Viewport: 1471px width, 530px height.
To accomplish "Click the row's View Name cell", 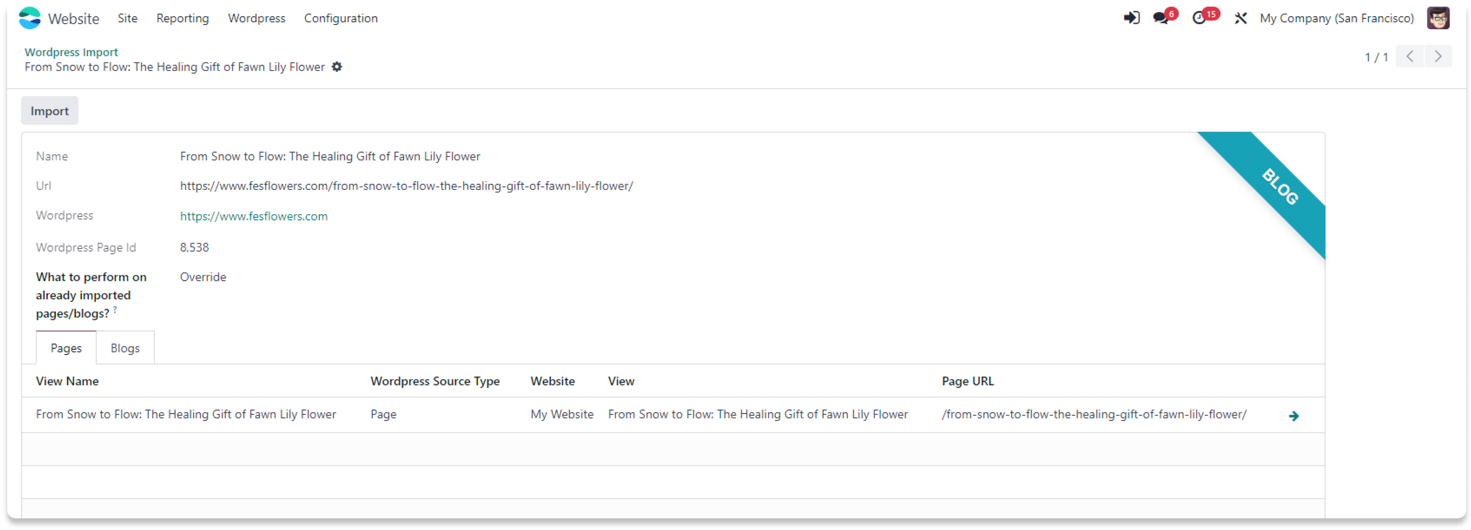I will [x=186, y=414].
